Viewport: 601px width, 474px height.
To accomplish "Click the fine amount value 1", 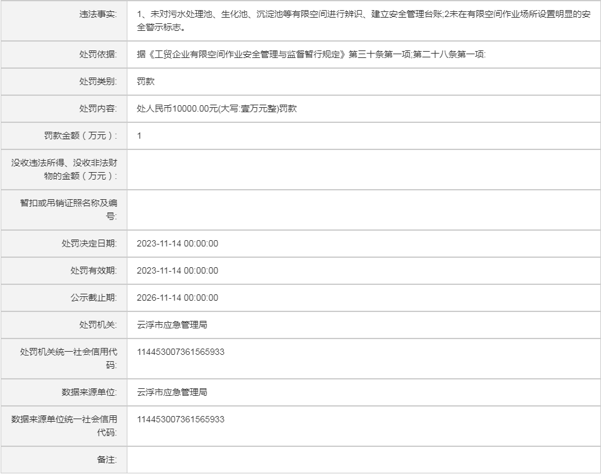I will point(139,136).
